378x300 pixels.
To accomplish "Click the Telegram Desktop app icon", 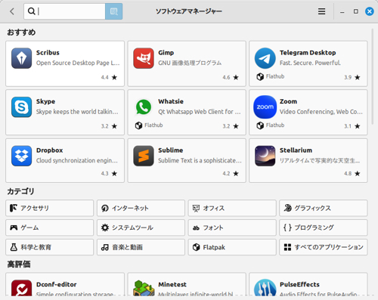I will click(265, 58).
